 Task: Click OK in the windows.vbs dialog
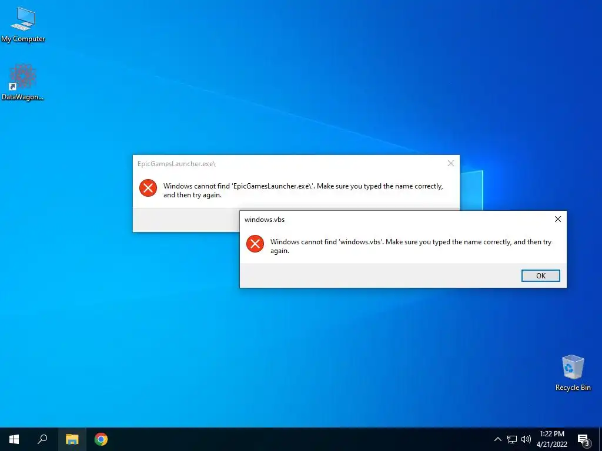point(541,276)
